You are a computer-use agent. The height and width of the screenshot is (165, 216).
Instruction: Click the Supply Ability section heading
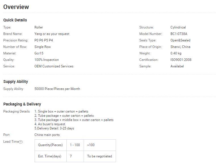click(16, 82)
